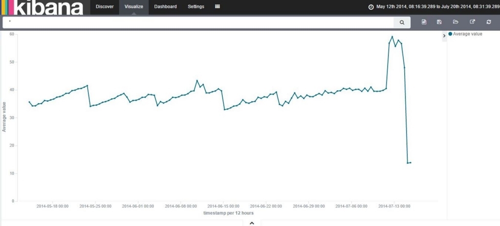The image size is (500, 226).
Task: Go to the Dashboard tab
Action: 165,7
